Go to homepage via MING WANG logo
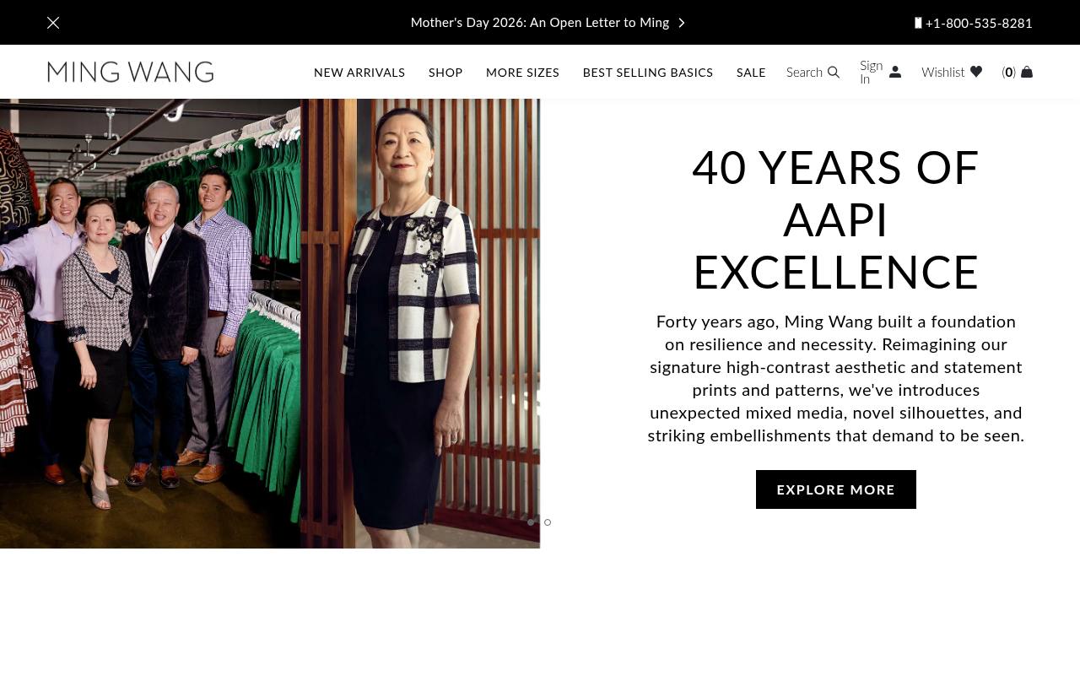This screenshot has height=692, width=1080. click(x=131, y=72)
